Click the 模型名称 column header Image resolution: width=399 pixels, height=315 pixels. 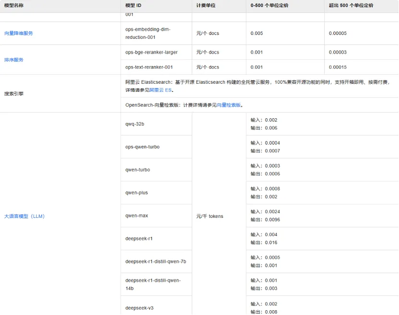tap(14, 5)
